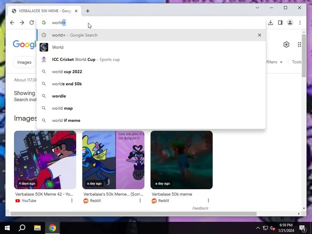Go forward using the browser forward arrow
The image size is (312, 234).
click(22, 23)
